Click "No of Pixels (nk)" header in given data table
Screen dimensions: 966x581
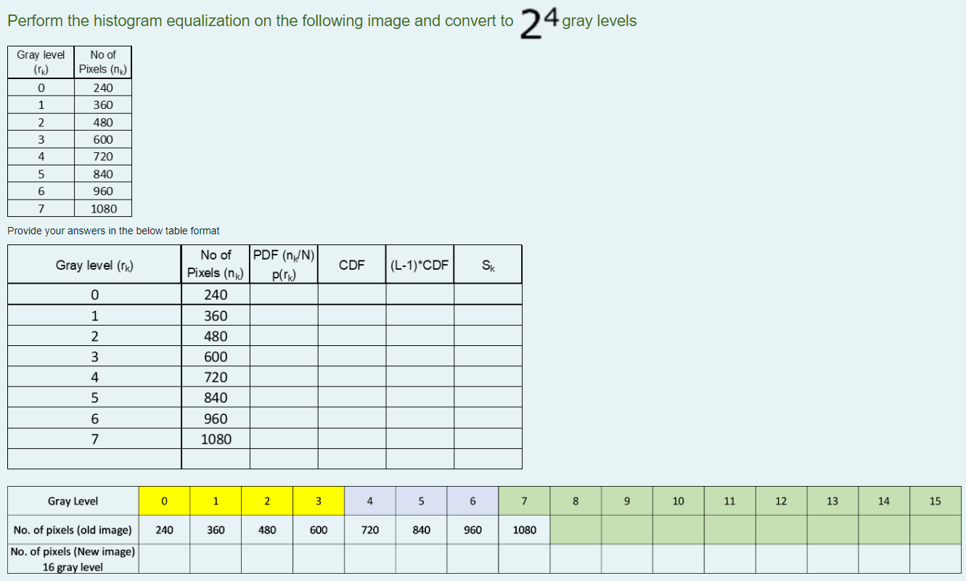103,62
